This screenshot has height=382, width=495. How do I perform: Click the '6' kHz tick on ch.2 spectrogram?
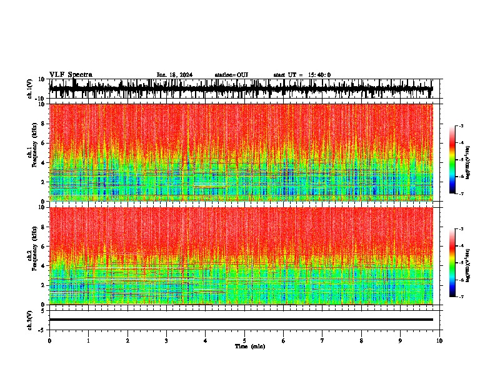(44, 247)
